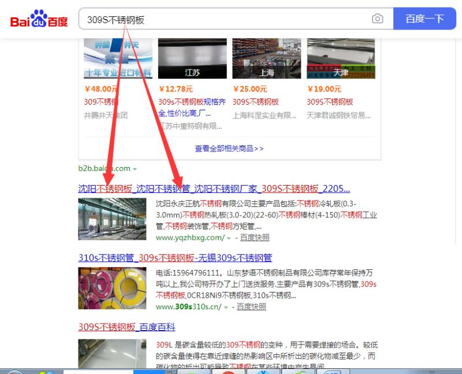Open the factory warehouse result thumbnail
This screenshot has height=374, width=462.
pyautogui.click(x=112, y=219)
